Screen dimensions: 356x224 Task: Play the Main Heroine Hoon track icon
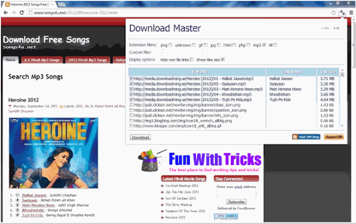17,205
